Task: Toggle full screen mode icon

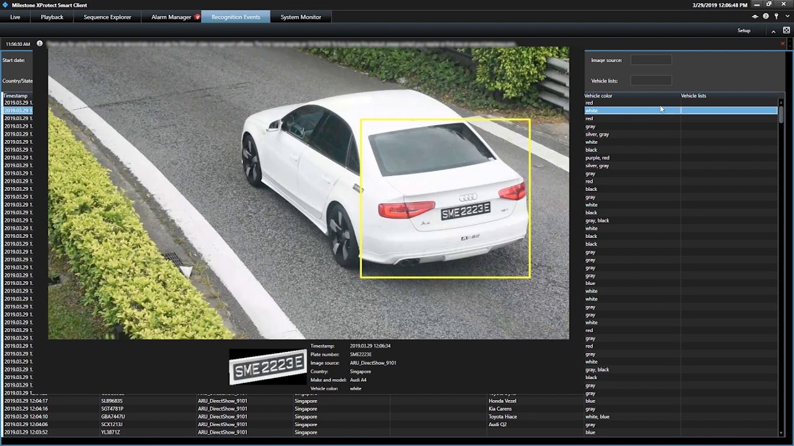Action: pyautogui.click(x=787, y=30)
